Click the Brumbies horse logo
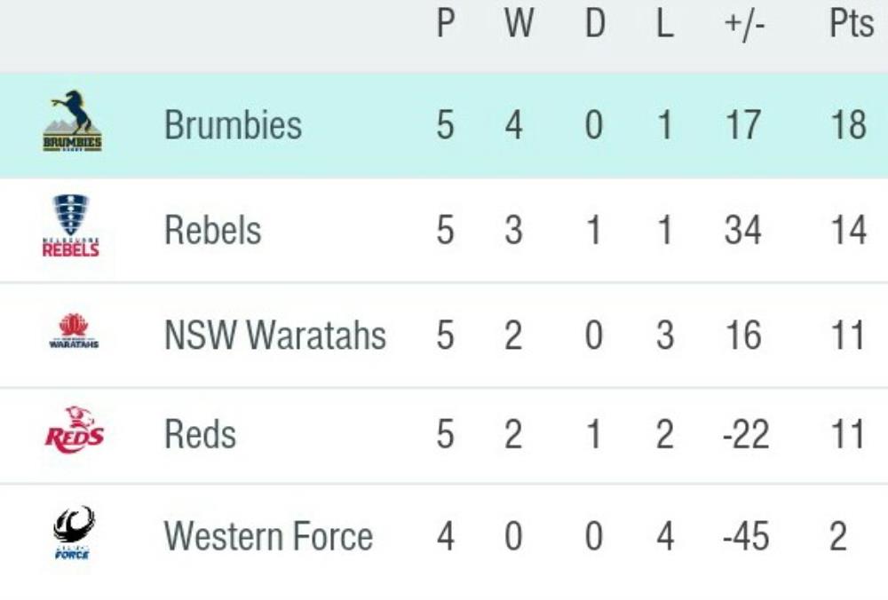Screen dimensions: 888x600 (x=72, y=122)
